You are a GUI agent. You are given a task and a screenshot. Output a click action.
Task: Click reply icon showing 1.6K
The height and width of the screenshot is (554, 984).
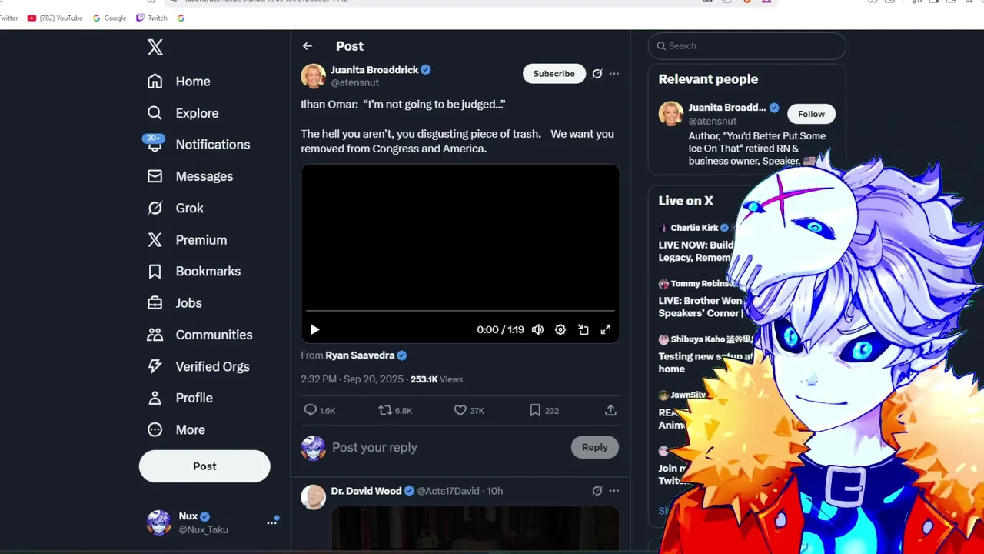point(320,411)
